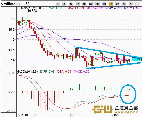
Task: Select the MA5:14.330 purple legend label
Action: [132, 8]
